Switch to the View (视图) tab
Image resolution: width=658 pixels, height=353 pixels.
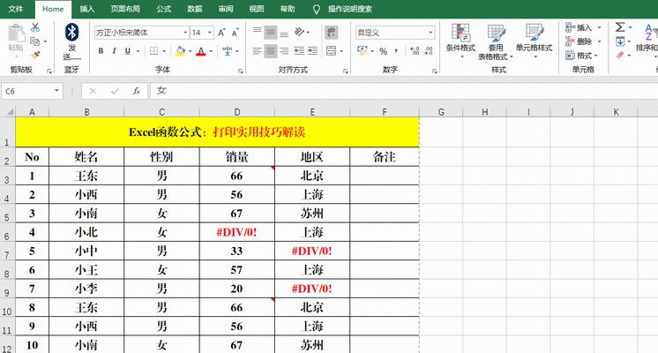tap(257, 9)
